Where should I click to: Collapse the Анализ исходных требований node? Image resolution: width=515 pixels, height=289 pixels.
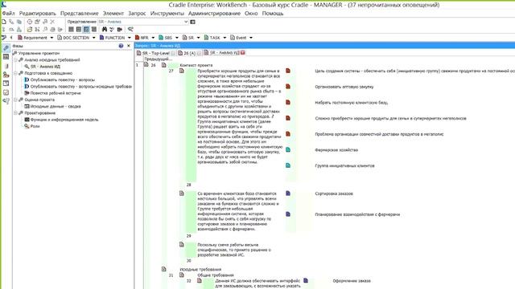(x=15, y=60)
